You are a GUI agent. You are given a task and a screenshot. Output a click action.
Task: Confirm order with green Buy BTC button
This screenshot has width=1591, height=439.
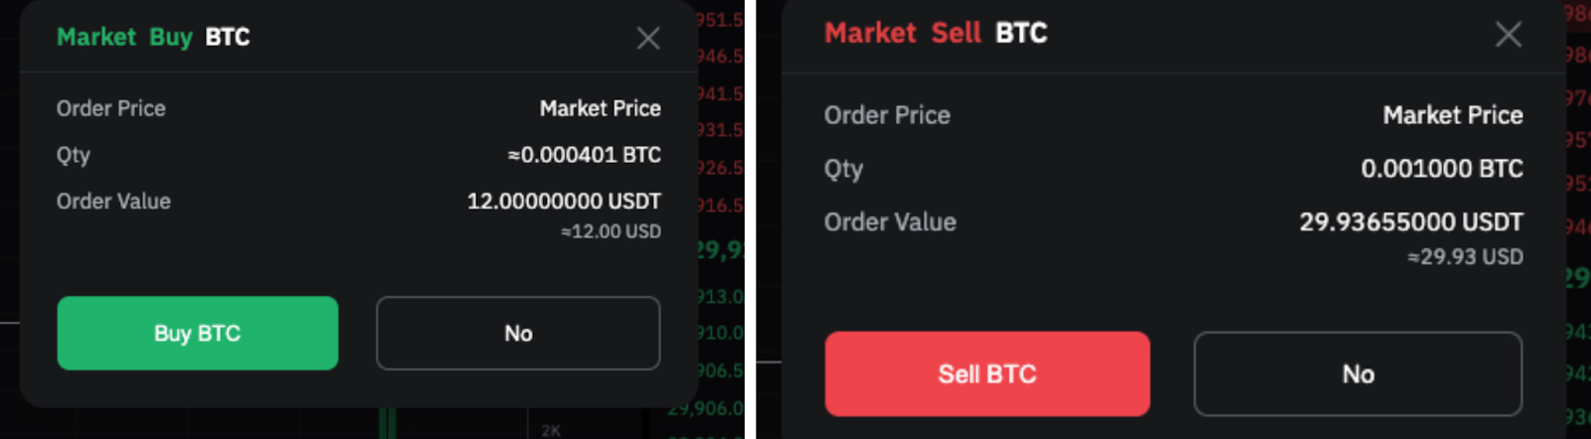[x=197, y=334]
